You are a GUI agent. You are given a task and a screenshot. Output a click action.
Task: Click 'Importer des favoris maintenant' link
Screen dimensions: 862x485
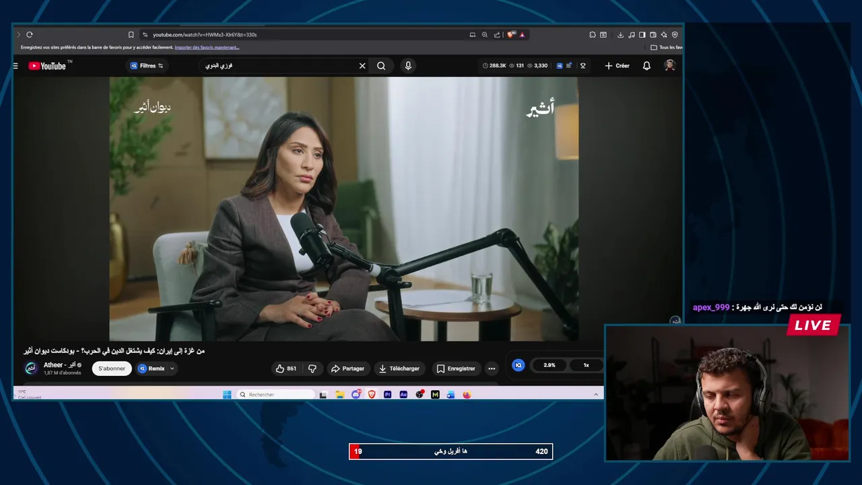pos(207,47)
